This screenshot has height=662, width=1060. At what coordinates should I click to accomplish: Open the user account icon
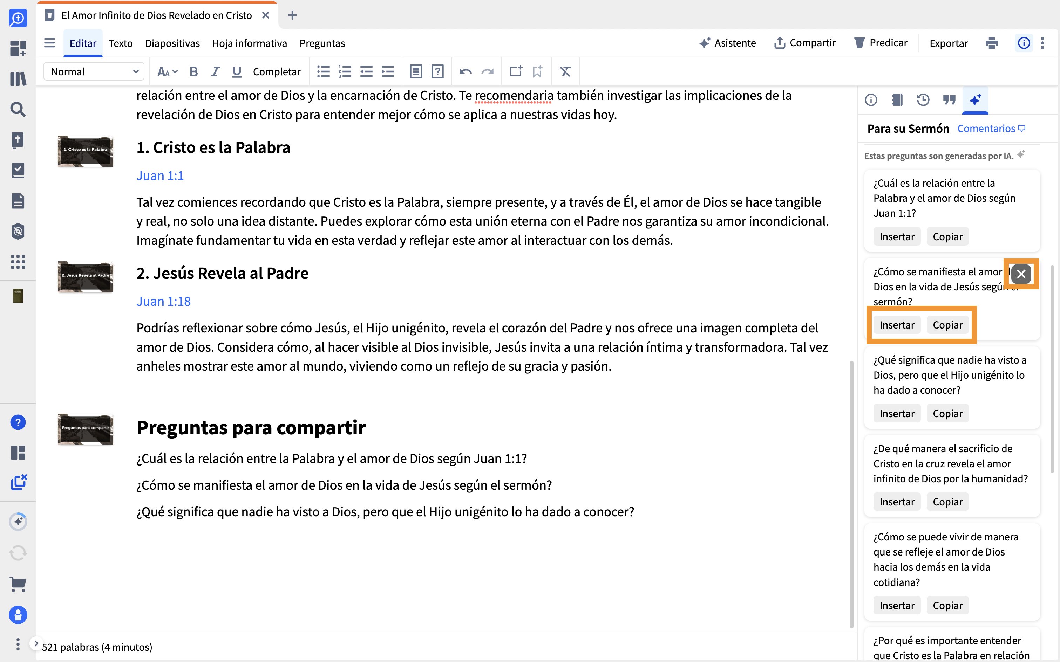click(18, 615)
